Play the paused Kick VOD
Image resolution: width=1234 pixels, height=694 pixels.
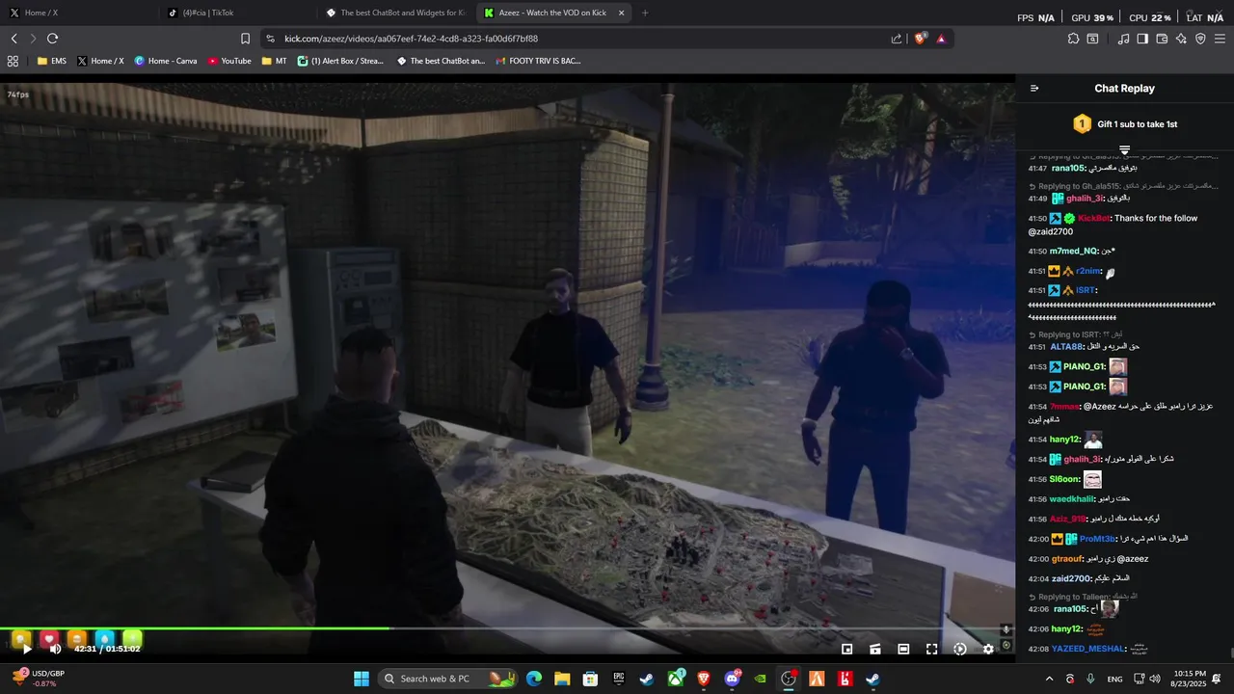pos(27,650)
